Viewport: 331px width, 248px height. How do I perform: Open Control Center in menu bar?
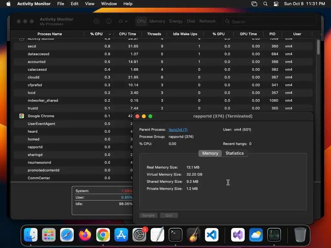276,4
